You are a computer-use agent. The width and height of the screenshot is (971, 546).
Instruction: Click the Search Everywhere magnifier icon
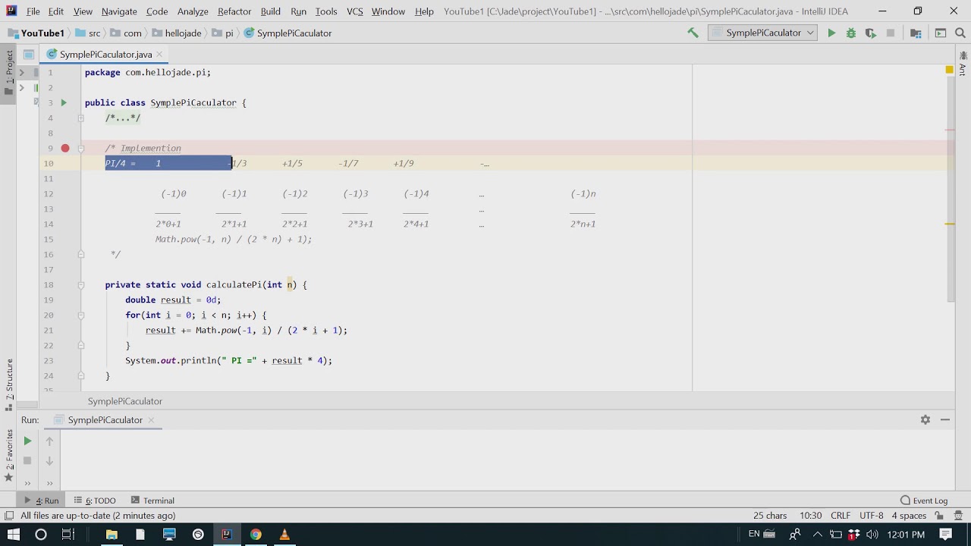point(960,33)
